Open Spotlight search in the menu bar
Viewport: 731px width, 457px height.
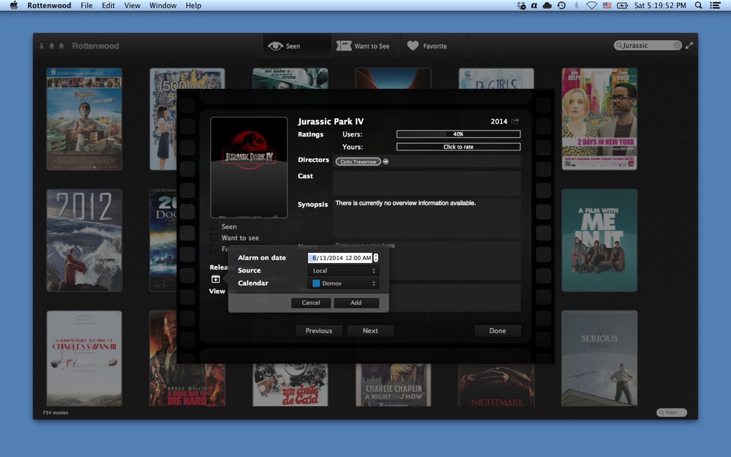(699, 6)
